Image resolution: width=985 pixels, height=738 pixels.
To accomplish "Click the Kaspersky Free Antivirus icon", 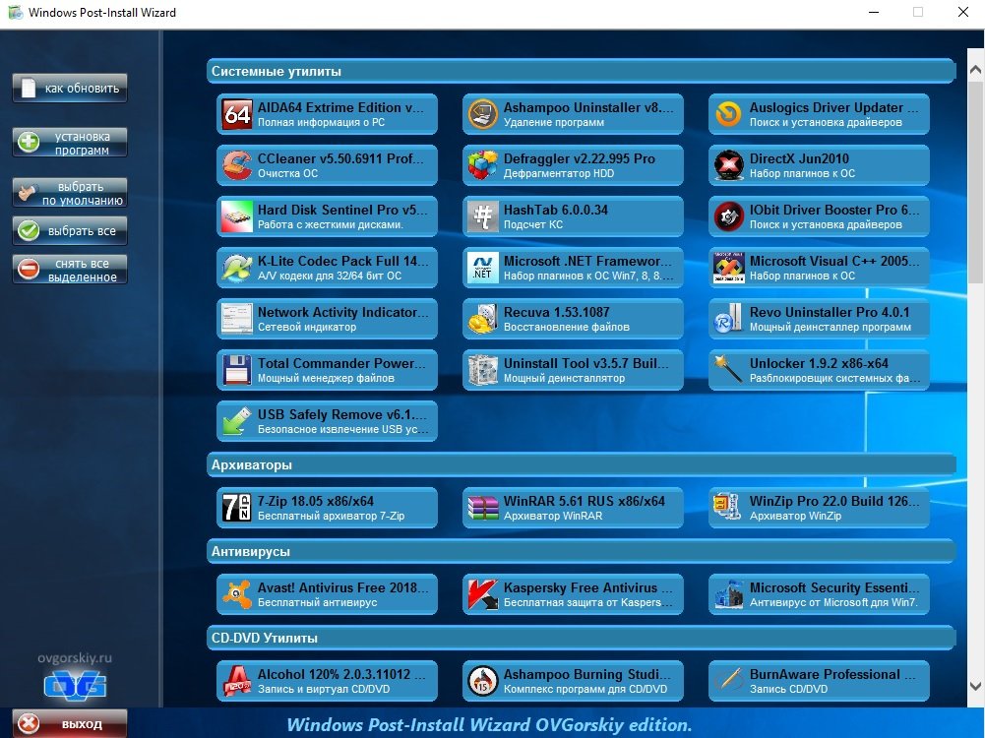I will pyautogui.click(x=483, y=594).
